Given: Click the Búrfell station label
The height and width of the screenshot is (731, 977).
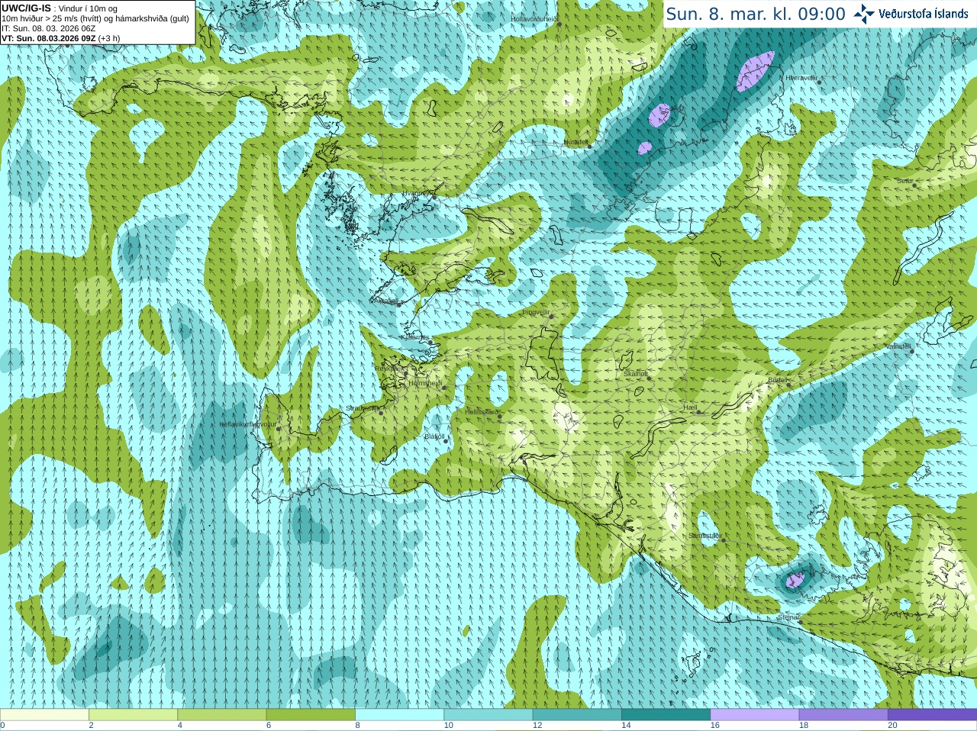Looking at the screenshot, I should (777, 379).
